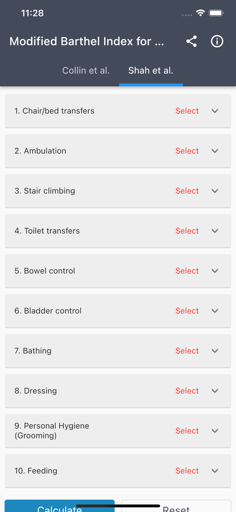Tap the share icon in header

191,41
